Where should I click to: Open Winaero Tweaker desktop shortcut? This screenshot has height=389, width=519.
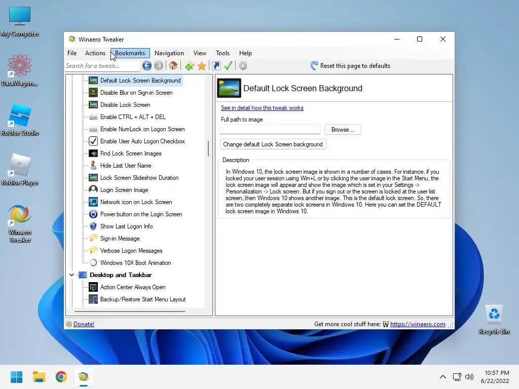tap(20, 223)
